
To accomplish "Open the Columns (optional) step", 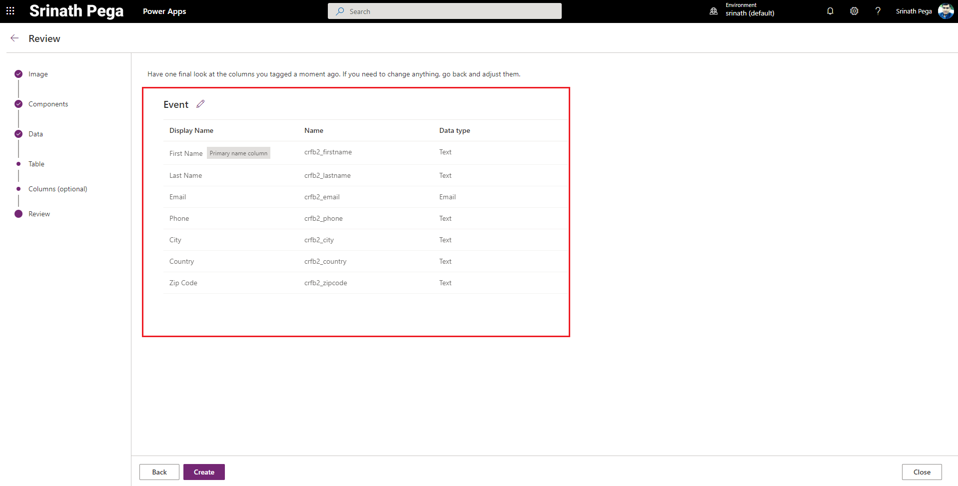I will (57, 189).
